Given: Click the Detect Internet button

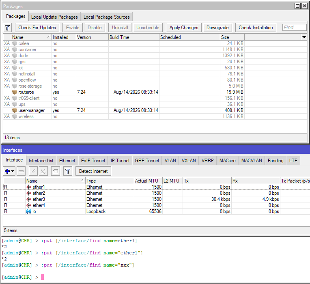Looking at the screenshot, I should point(93,171).
